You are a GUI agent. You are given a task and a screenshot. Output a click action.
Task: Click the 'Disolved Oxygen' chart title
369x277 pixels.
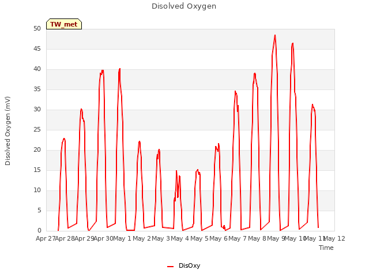tap(184, 6)
